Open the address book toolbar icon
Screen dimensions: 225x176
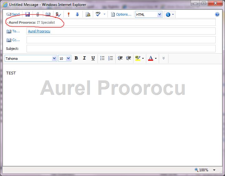point(48,14)
